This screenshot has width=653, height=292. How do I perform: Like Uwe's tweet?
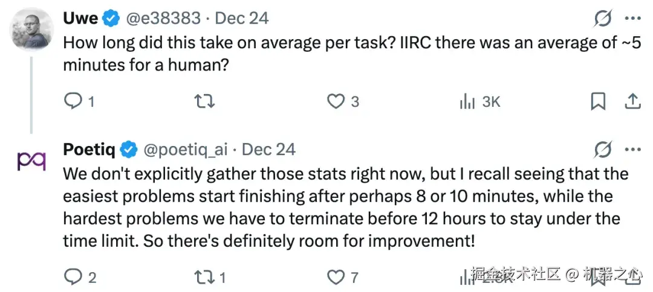pos(336,101)
